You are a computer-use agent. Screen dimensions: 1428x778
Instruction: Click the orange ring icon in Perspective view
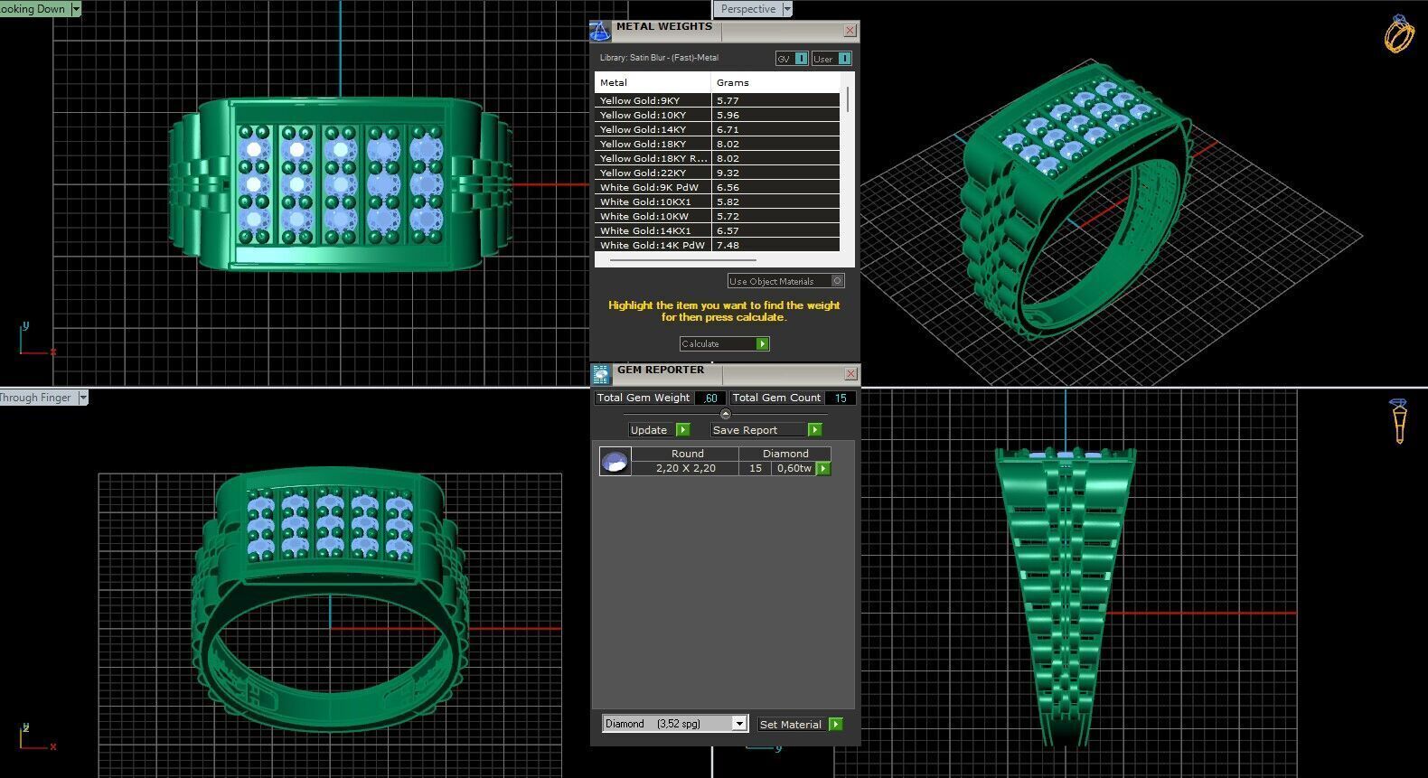click(x=1399, y=34)
